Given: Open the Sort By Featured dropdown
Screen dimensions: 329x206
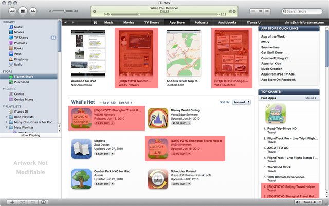Looking at the screenshot, I should coord(241,102).
